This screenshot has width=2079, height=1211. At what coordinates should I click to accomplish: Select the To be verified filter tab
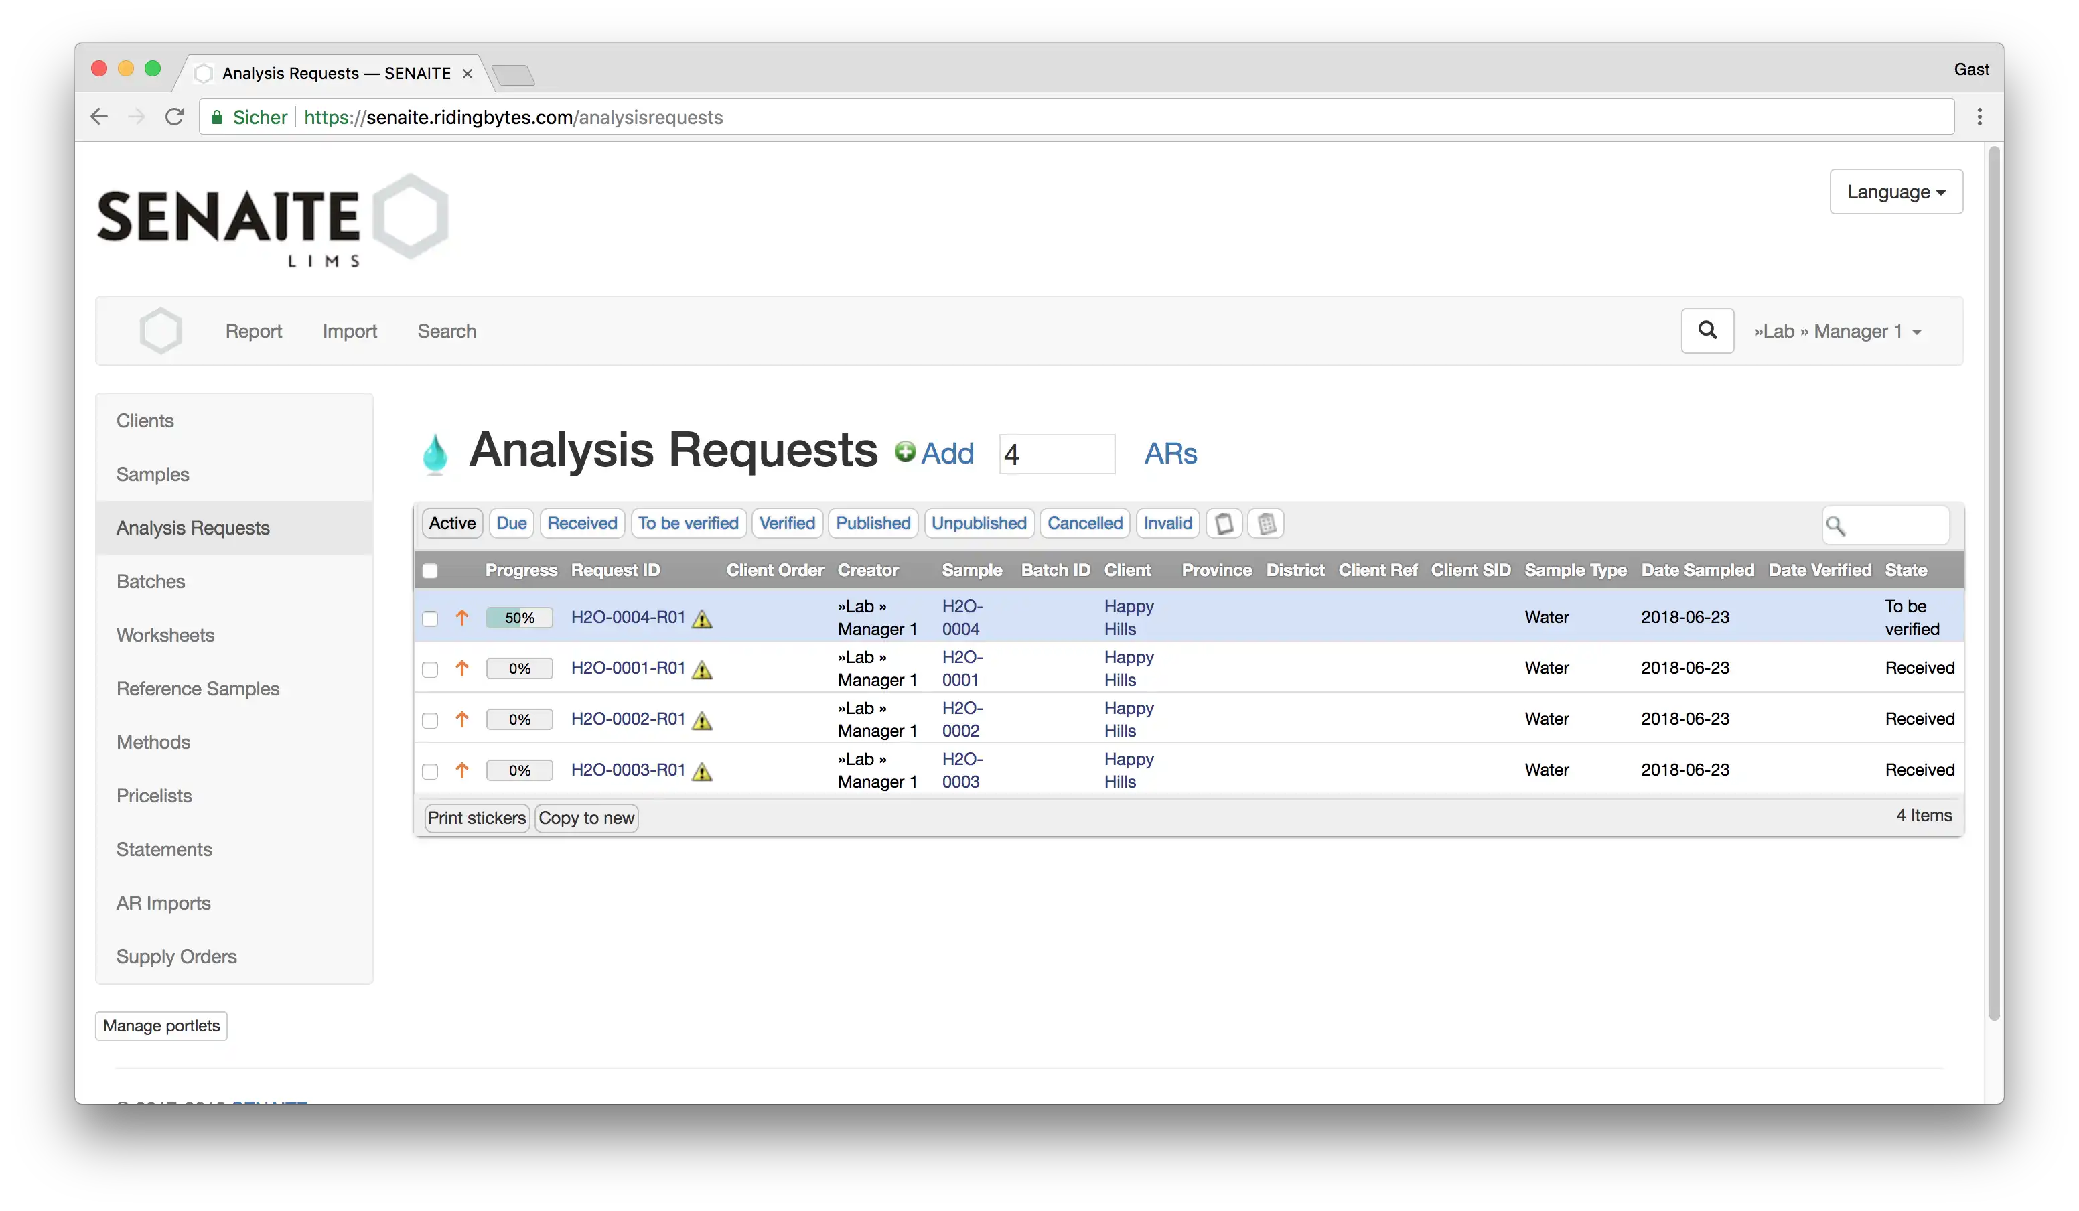(x=687, y=523)
